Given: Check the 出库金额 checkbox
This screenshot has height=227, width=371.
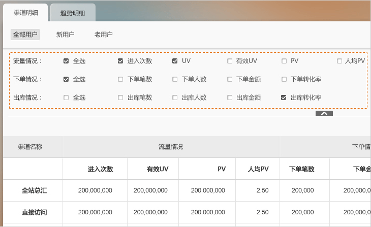Looking at the screenshot, I should 230,98.
